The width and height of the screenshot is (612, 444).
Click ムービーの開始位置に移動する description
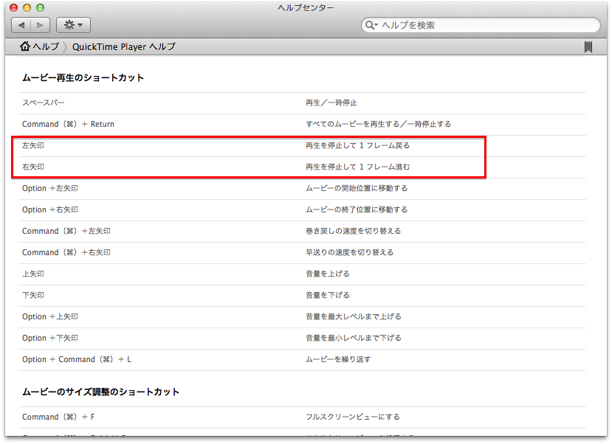(357, 188)
